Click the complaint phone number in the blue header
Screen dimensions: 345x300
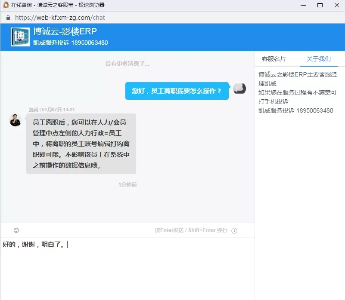point(90,43)
